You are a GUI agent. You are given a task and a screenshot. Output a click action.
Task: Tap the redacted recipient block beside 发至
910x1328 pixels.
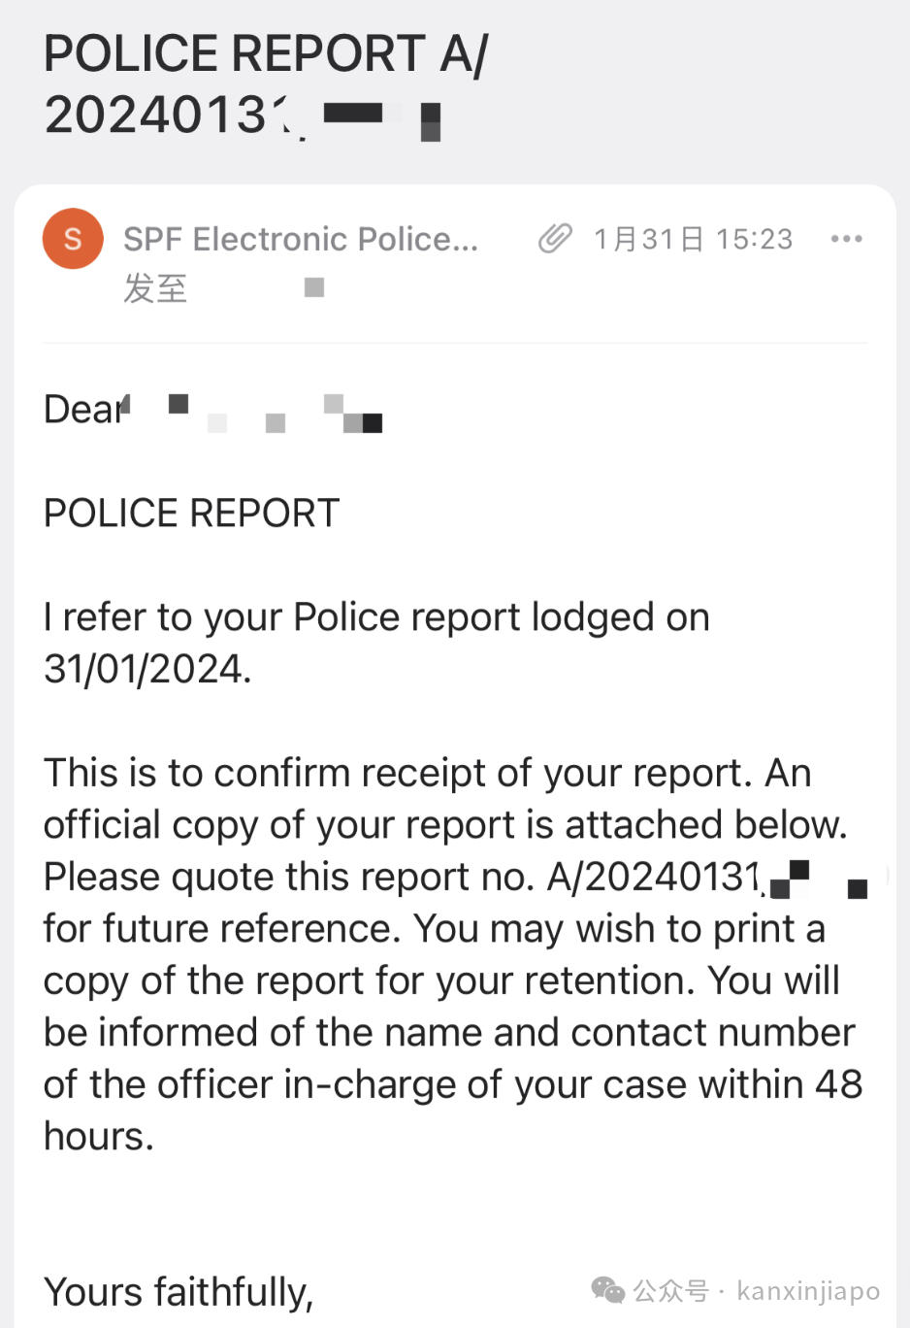pyautogui.click(x=313, y=287)
